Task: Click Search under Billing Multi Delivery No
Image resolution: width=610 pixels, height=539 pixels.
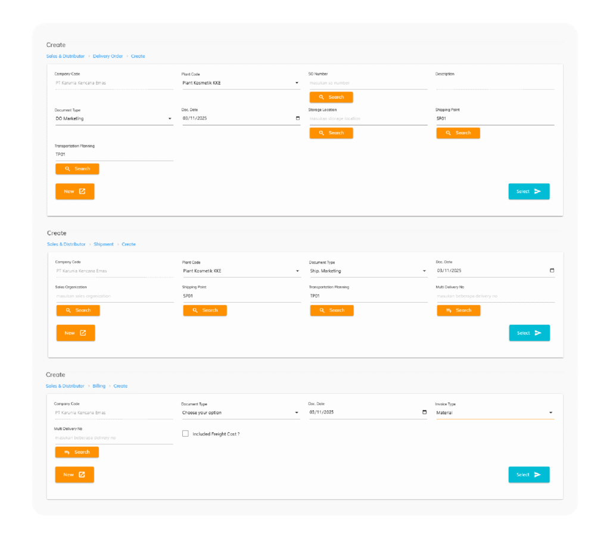Action: 77,452
